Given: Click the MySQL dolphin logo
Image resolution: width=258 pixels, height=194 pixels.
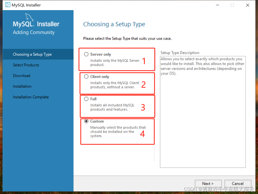Looking at the screenshot, I should (x=29, y=17).
